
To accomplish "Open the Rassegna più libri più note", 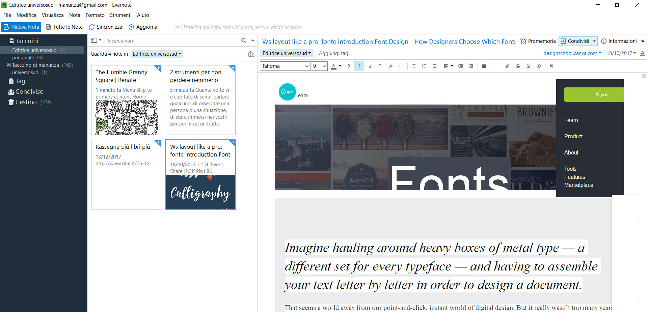I will tap(126, 174).
